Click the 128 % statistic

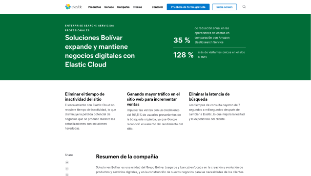[184, 55]
